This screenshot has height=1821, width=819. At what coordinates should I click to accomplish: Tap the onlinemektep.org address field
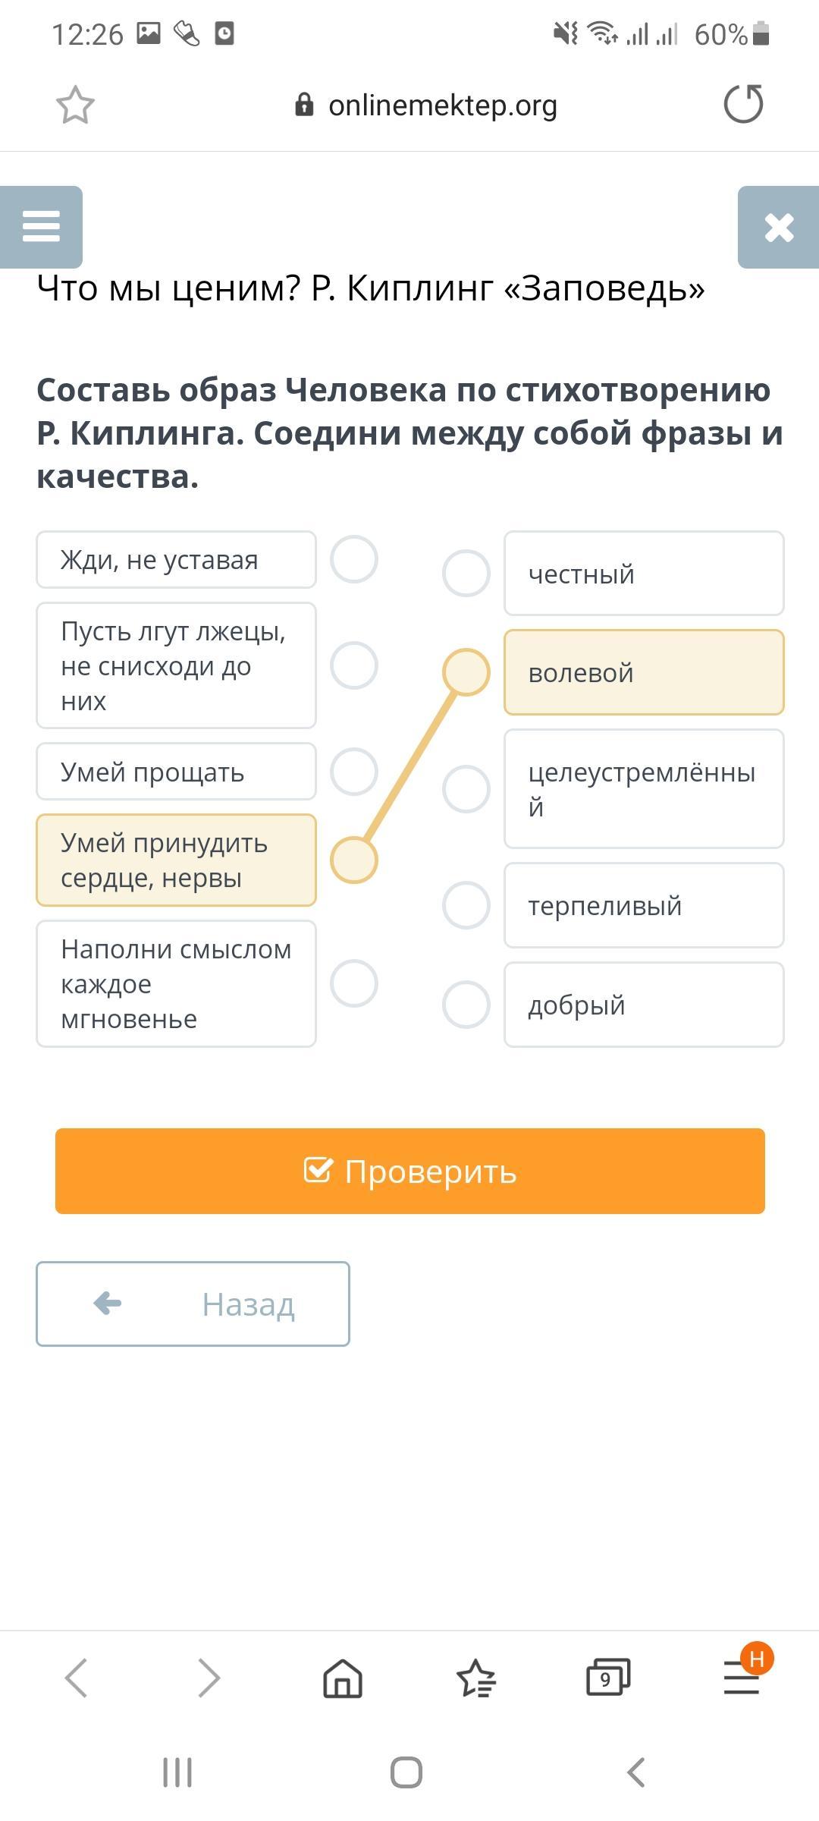click(x=441, y=105)
